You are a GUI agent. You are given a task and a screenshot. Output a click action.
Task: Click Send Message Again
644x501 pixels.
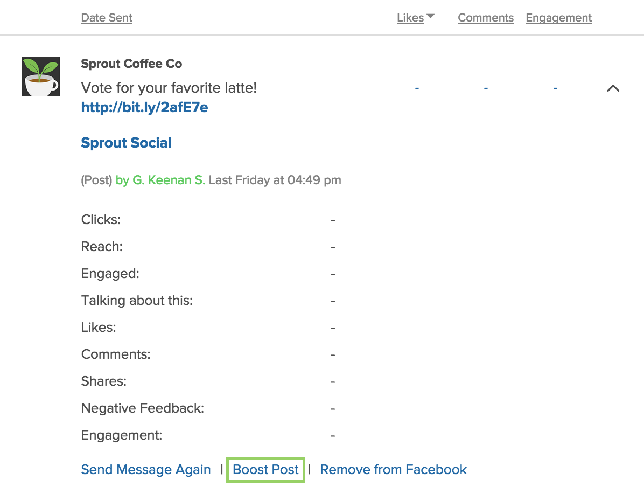[x=146, y=469]
